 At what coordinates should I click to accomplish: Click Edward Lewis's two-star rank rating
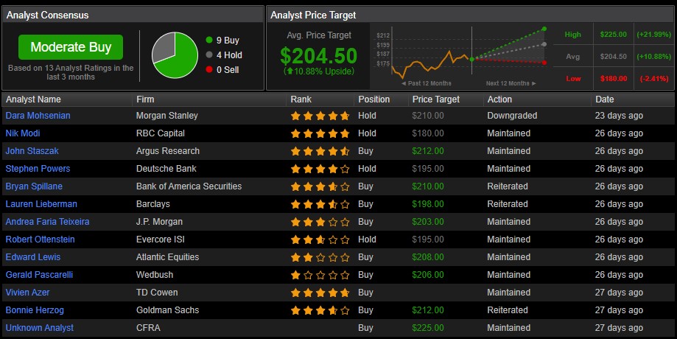tap(320, 257)
